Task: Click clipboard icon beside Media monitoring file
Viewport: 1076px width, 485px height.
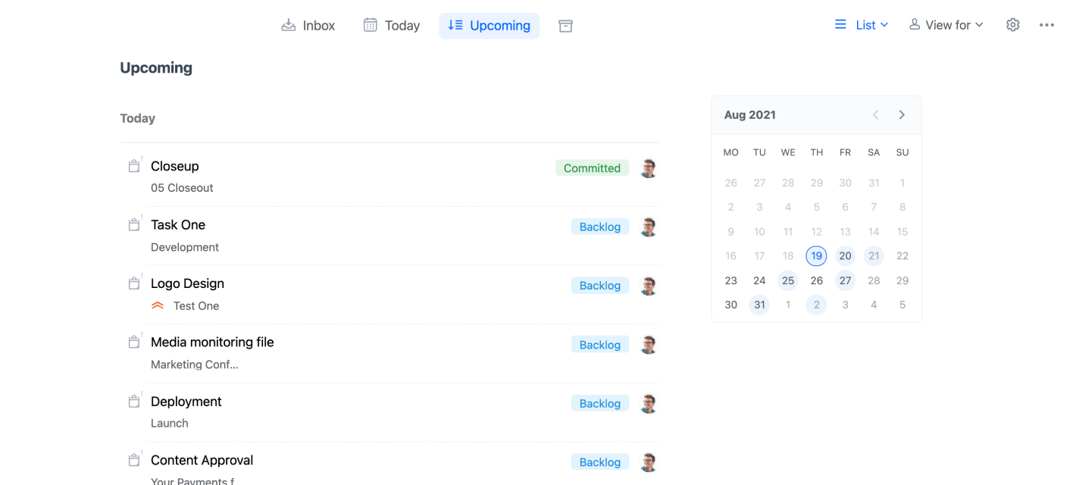Action: pos(134,343)
